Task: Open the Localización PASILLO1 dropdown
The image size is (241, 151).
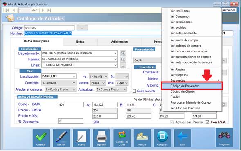Action: pyautogui.click(x=74, y=76)
